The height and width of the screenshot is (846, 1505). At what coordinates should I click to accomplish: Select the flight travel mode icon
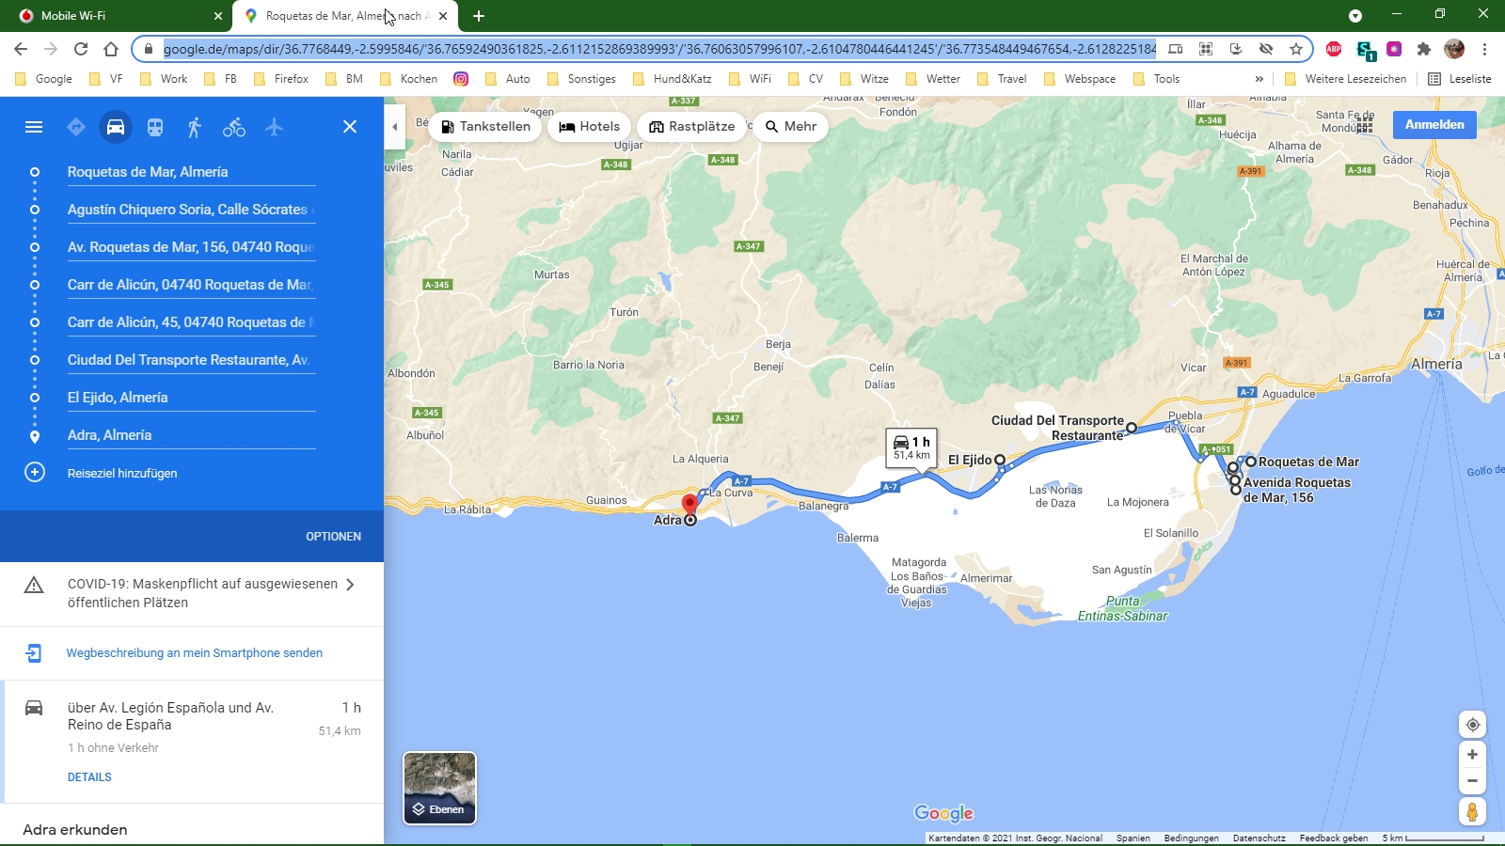[274, 127]
